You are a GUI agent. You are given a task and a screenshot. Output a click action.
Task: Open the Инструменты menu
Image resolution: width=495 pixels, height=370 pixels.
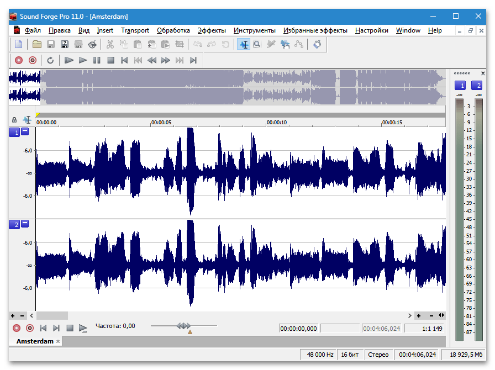255,30
